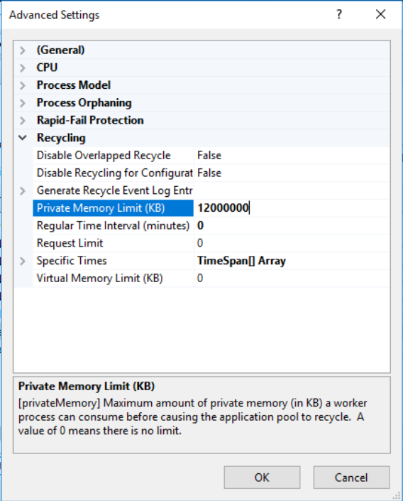The height and width of the screenshot is (501, 403).
Task: Expand the CPU section chevron
Action: point(22,68)
